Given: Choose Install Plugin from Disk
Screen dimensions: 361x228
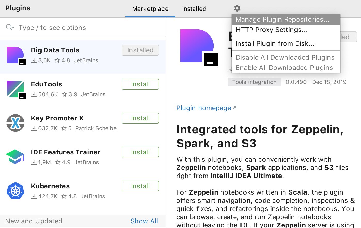Looking at the screenshot, I should tap(286, 43).
